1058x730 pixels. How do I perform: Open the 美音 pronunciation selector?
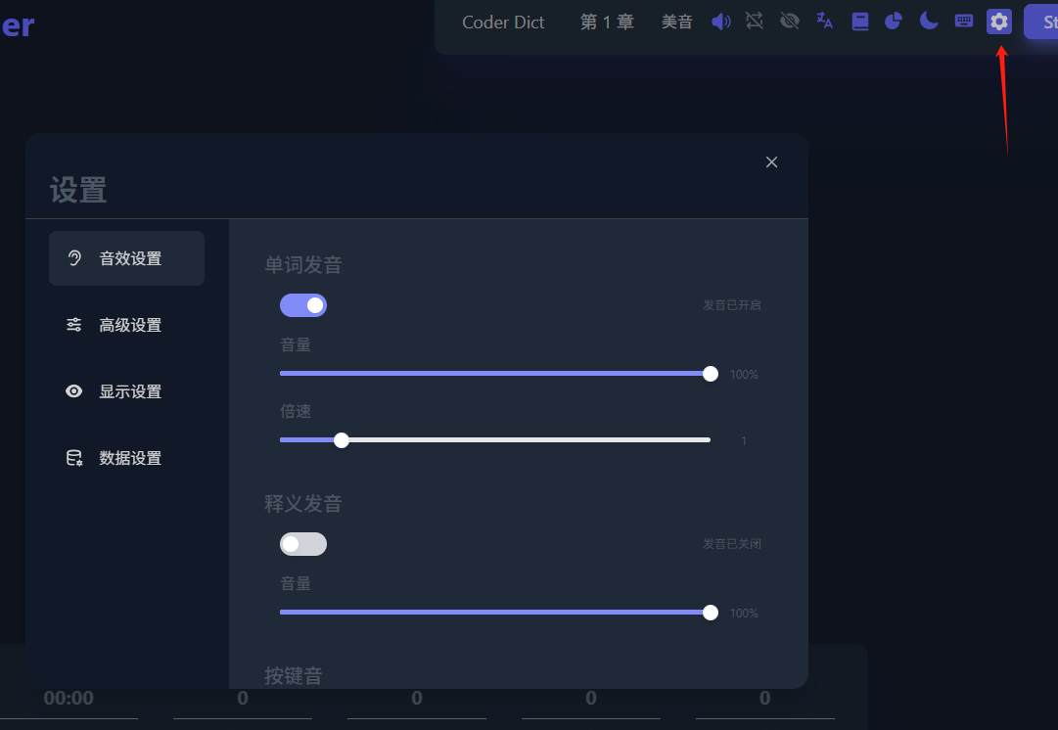676,23
